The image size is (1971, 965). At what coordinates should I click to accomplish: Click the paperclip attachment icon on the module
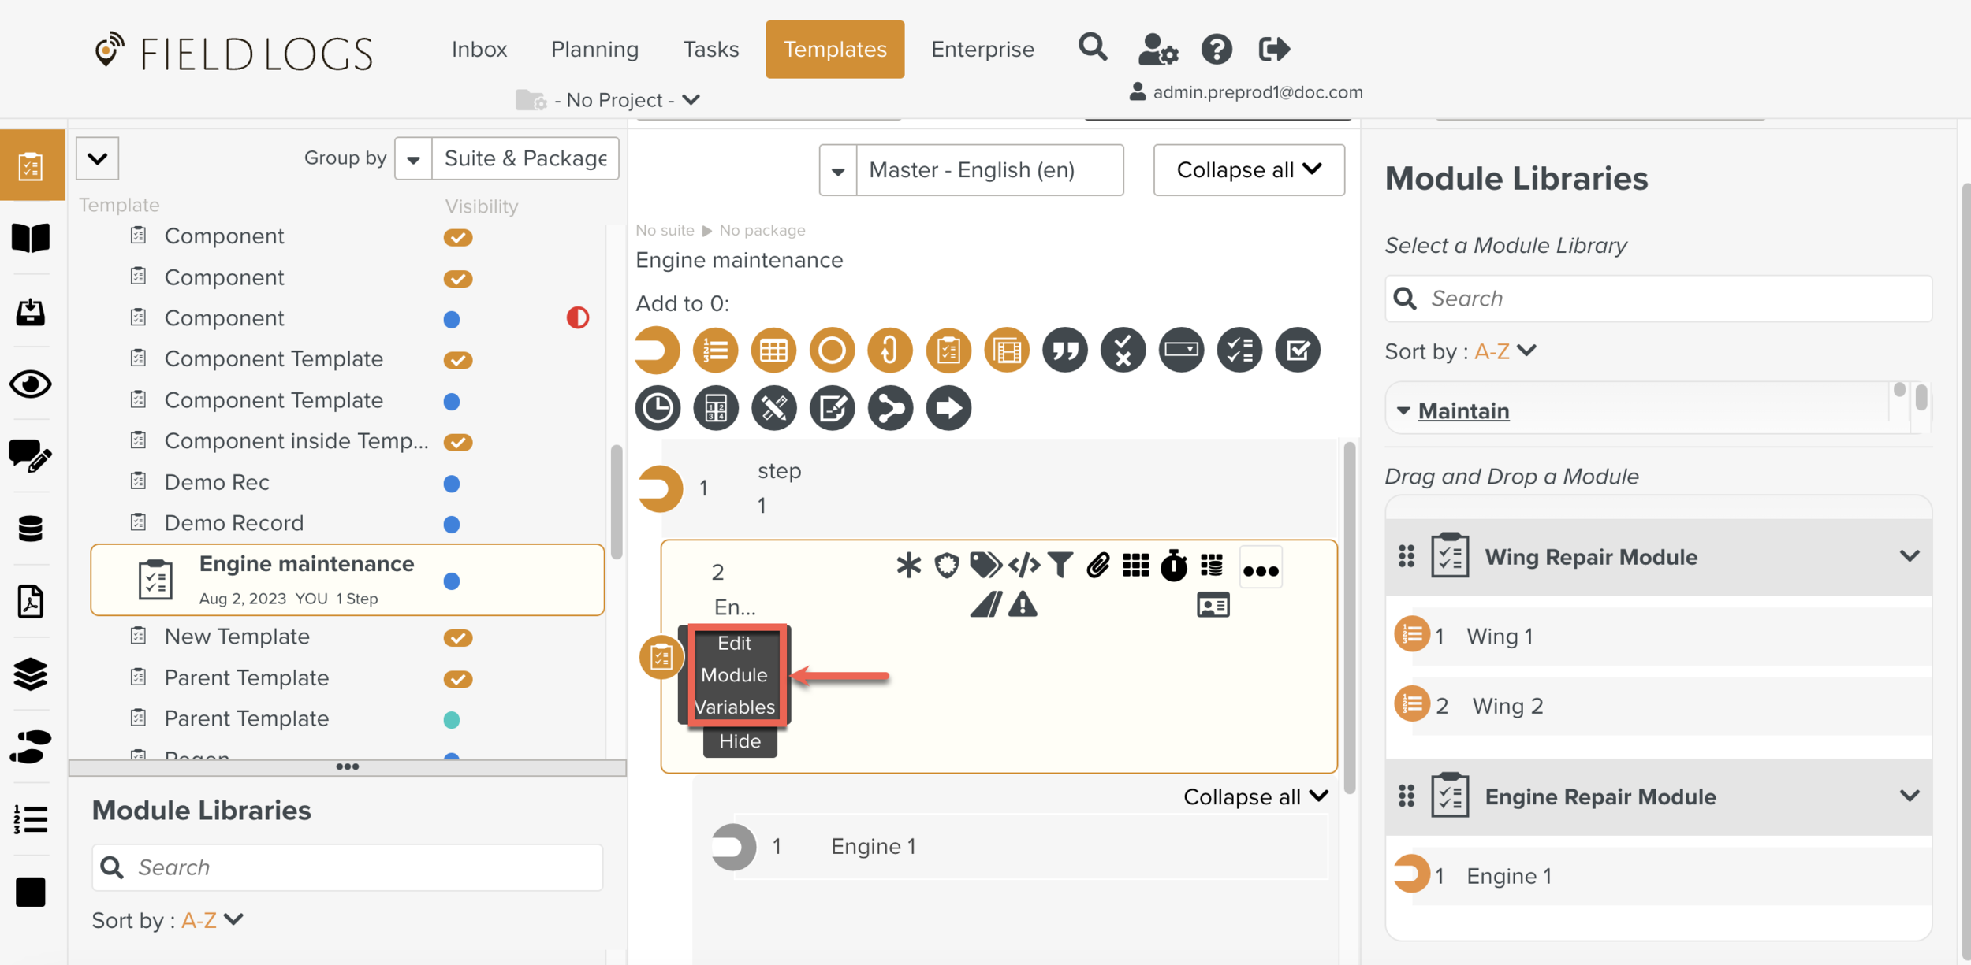(x=1097, y=565)
